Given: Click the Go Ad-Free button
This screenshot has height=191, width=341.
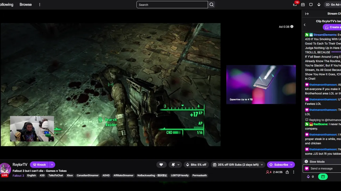Looking at the screenshot, I should (333, 5).
